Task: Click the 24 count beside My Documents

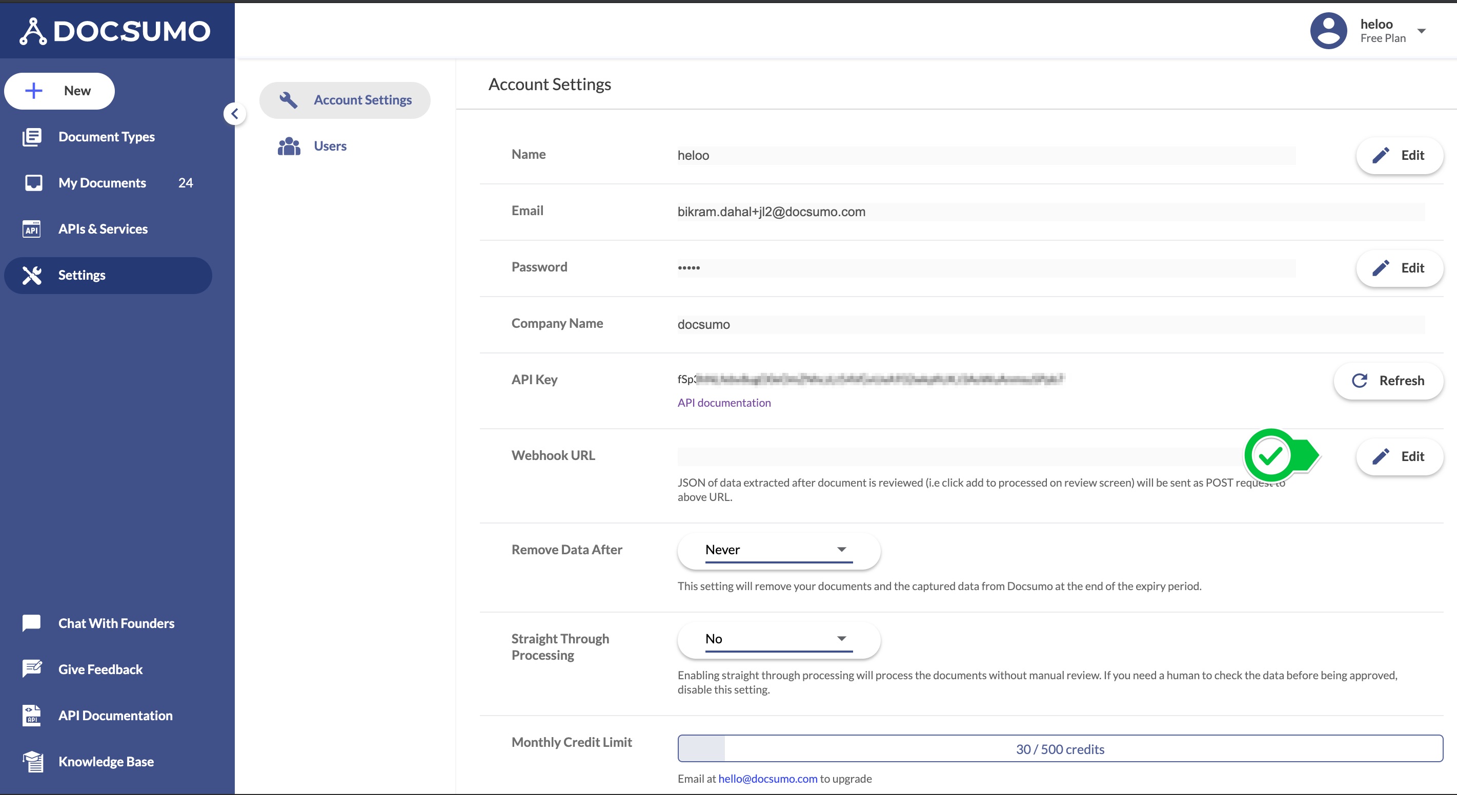Action: click(x=186, y=183)
